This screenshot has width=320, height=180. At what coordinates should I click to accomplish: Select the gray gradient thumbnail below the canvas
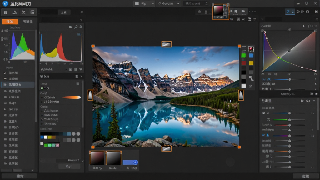click(x=113, y=158)
